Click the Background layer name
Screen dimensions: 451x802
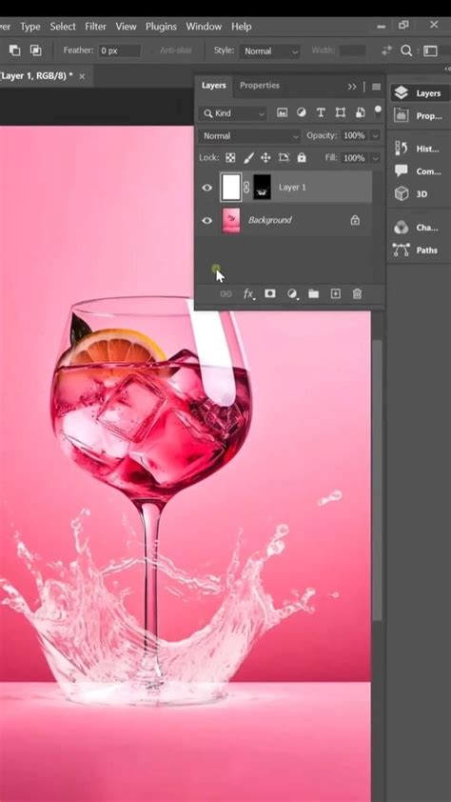[269, 220]
